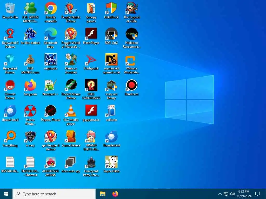Select the 'is very' shield shortcut
Image resolution: width=266 pixels, height=199 pixels.
point(30,136)
